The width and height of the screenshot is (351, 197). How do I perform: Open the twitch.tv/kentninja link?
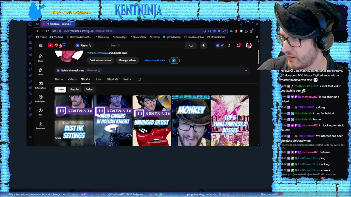click(97, 53)
